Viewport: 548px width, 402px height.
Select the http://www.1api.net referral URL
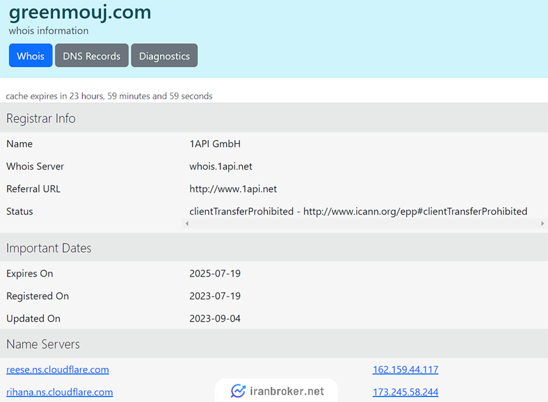coord(233,189)
